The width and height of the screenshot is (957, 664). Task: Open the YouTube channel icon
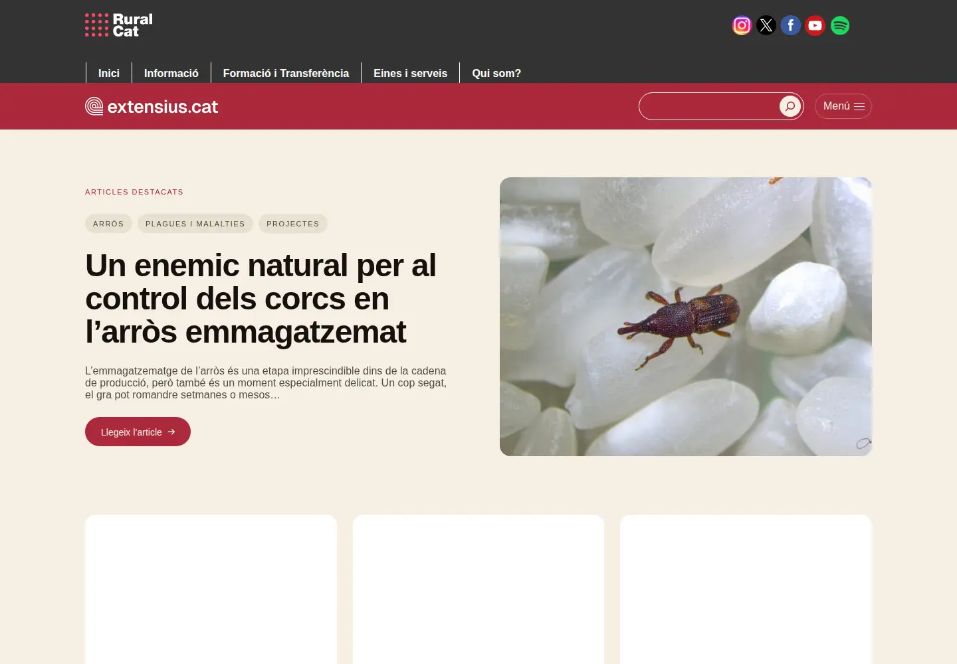pos(815,25)
